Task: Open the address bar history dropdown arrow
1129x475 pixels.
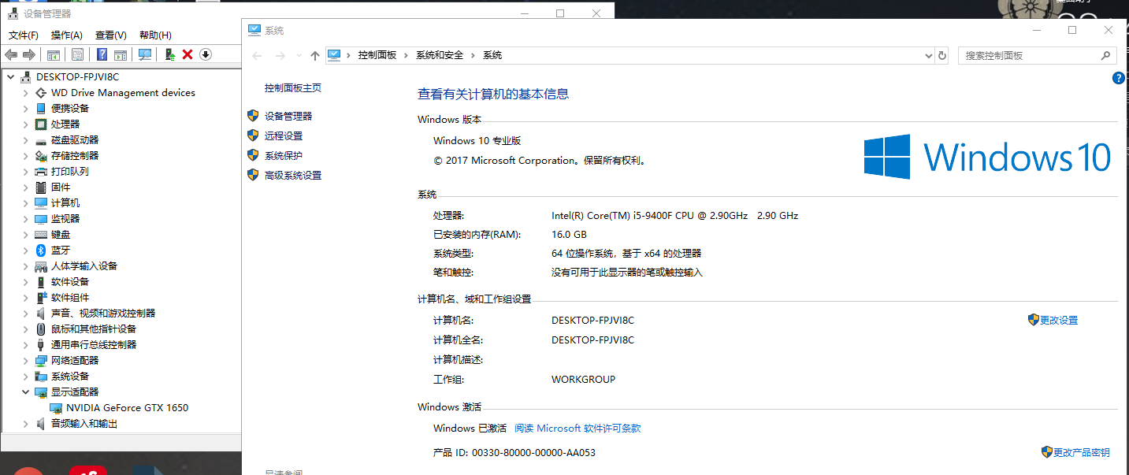Action: tap(928, 55)
